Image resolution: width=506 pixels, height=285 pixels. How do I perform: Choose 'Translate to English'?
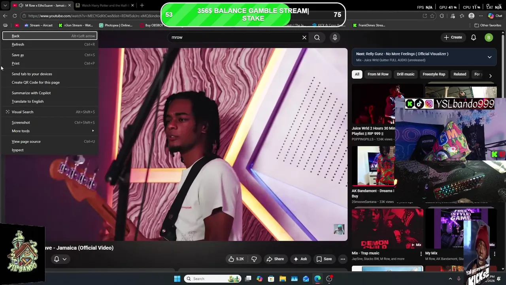pos(49,101)
